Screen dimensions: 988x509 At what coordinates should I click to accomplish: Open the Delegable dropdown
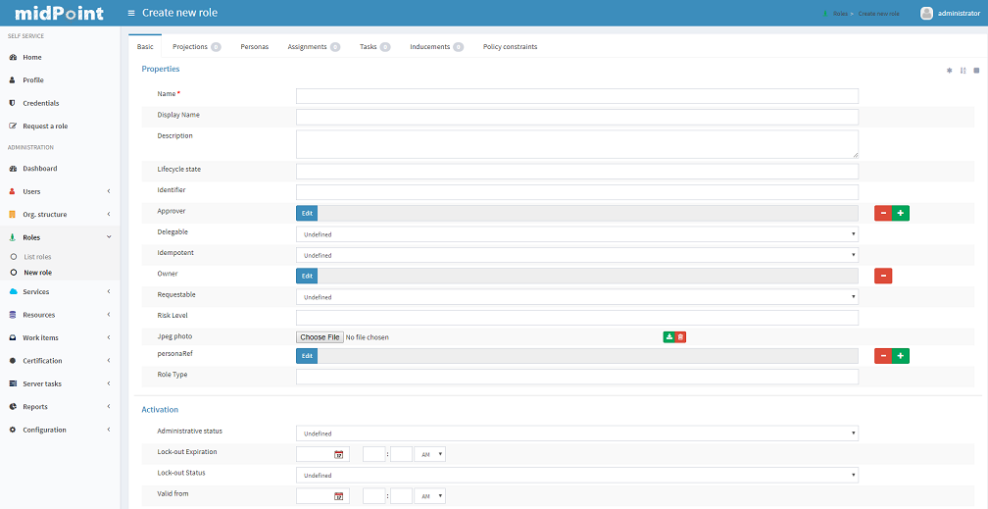click(576, 234)
